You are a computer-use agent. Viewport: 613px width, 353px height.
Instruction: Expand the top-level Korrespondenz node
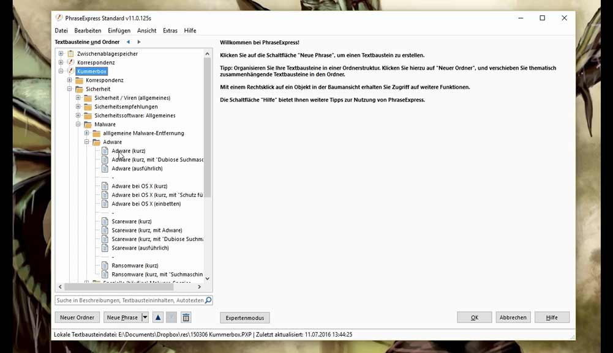61,62
